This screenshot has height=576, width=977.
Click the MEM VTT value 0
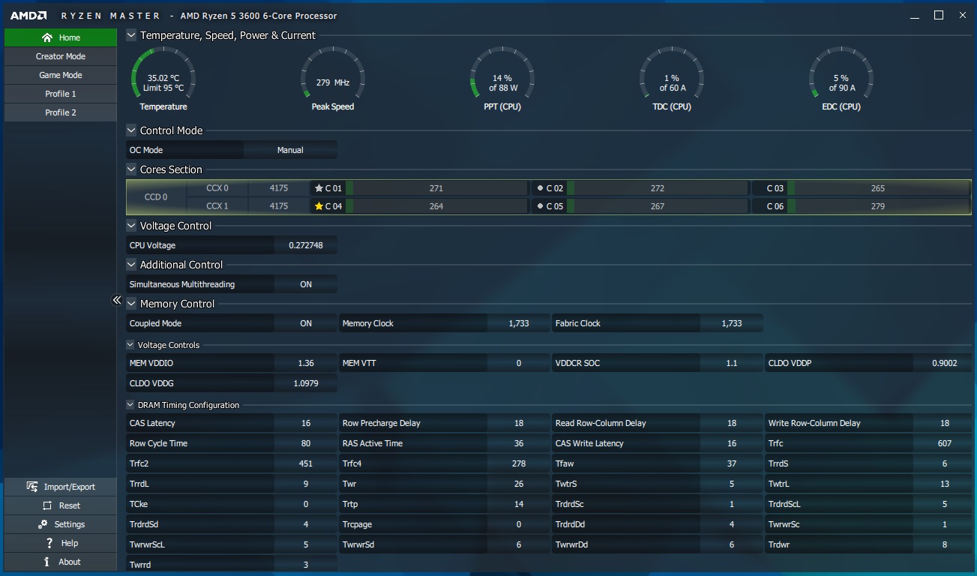point(519,363)
